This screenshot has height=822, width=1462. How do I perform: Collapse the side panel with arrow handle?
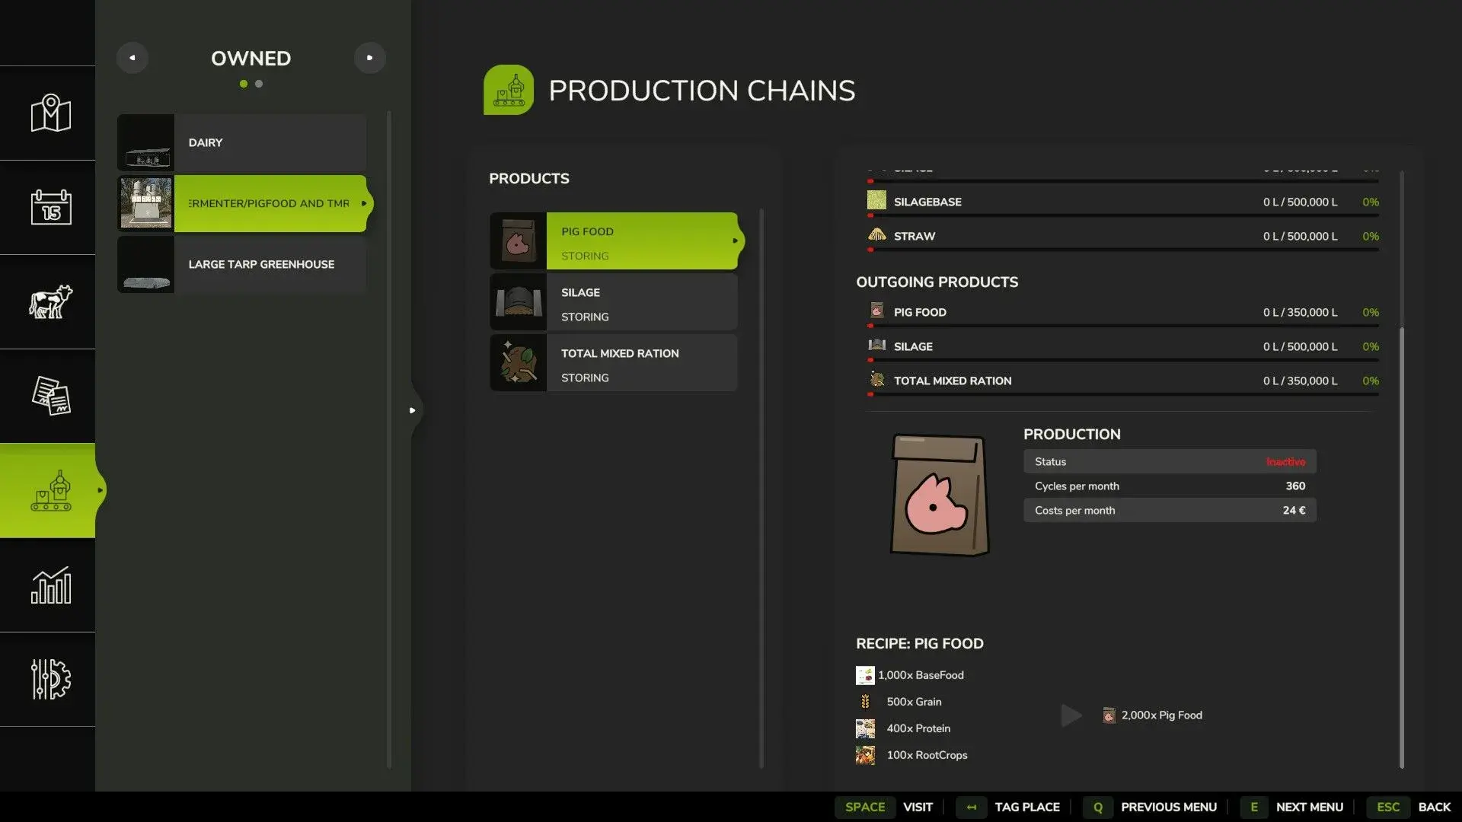[412, 410]
